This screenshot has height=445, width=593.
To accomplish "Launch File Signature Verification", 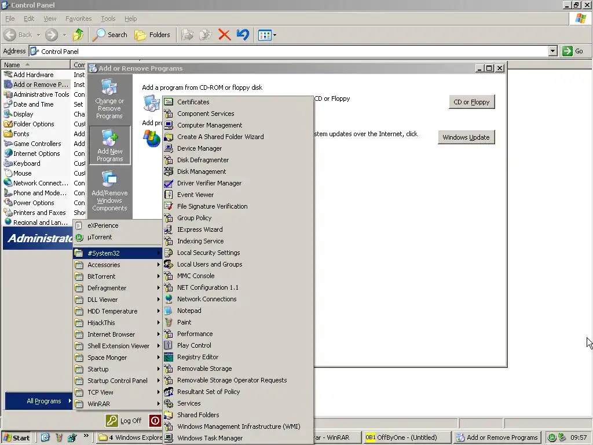I will (238, 206).
